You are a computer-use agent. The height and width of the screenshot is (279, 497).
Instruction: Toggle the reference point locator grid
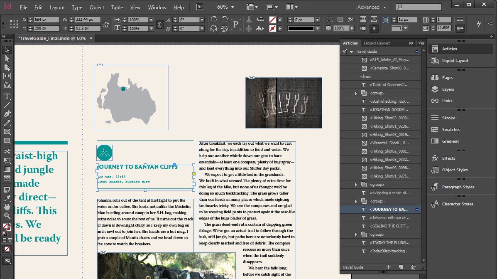click(x=13, y=24)
